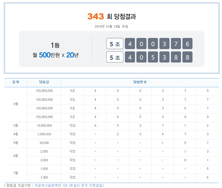Click tile 7 in the 400376 row
The width and height of the screenshot is (222, 188).
point(176,43)
